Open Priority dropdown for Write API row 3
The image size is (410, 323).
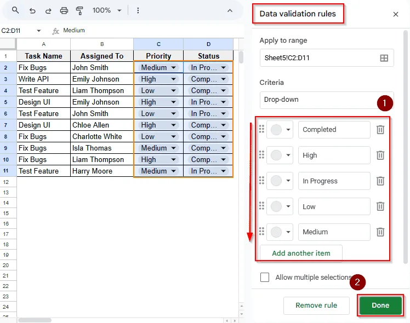click(x=173, y=79)
